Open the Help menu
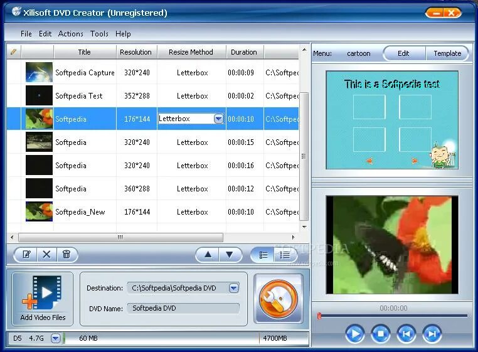This screenshot has height=352, width=478. [x=123, y=33]
